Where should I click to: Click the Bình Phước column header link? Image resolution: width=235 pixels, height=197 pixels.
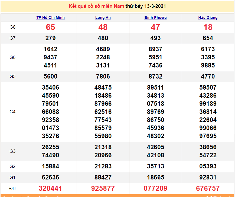coord(155,18)
